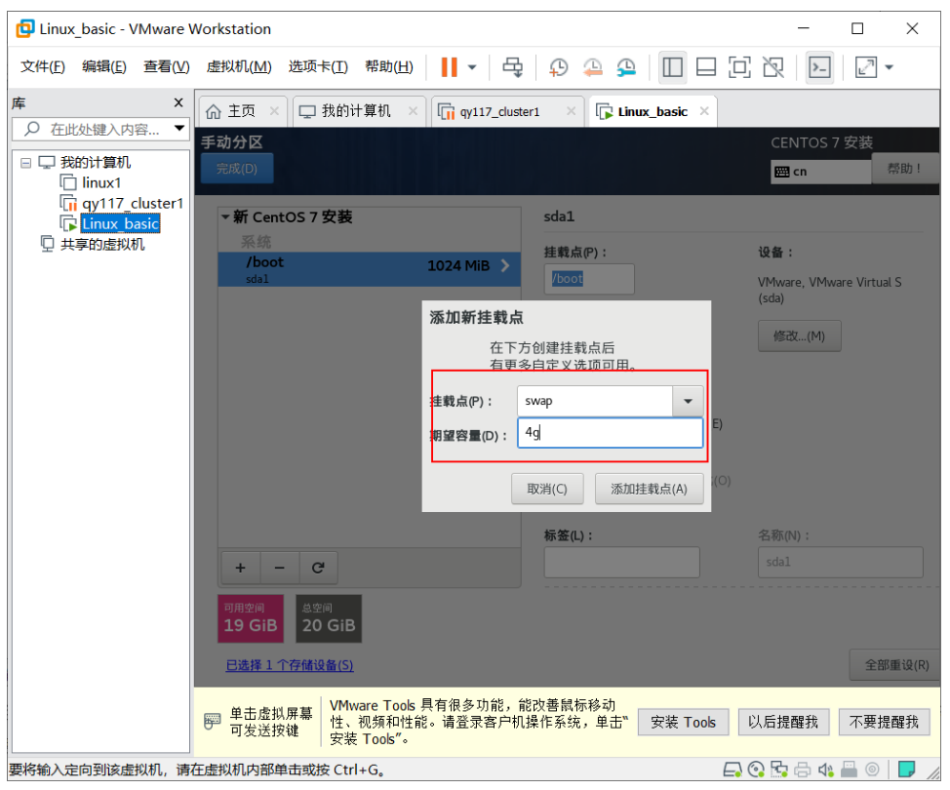Click the CD/DVD drive status icon
950x790 pixels.
(756, 770)
